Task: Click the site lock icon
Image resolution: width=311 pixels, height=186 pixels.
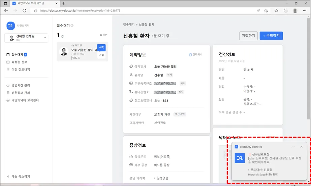Action: click(35, 11)
